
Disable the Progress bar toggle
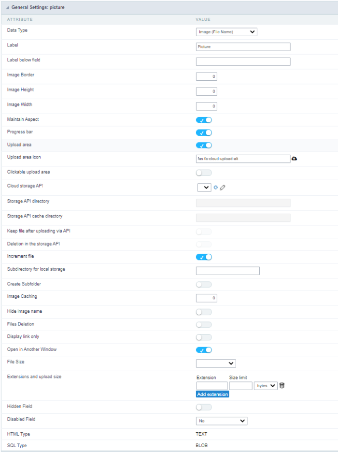pyautogui.click(x=204, y=132)
